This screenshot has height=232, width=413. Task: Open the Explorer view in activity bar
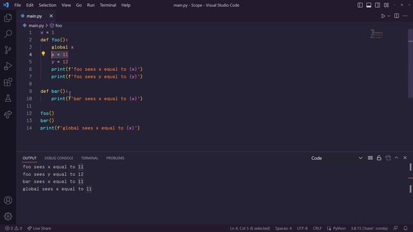click(8, 18)
